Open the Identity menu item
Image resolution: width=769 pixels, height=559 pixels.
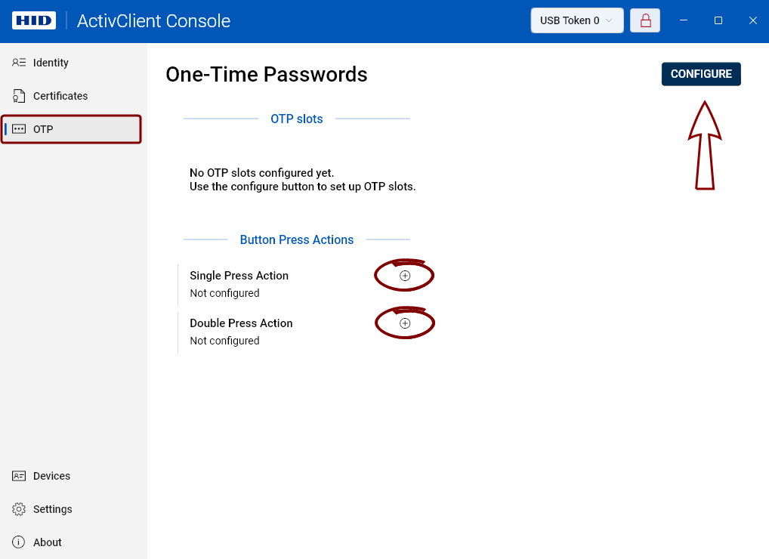pyautogui.click(x=51, y=63)
